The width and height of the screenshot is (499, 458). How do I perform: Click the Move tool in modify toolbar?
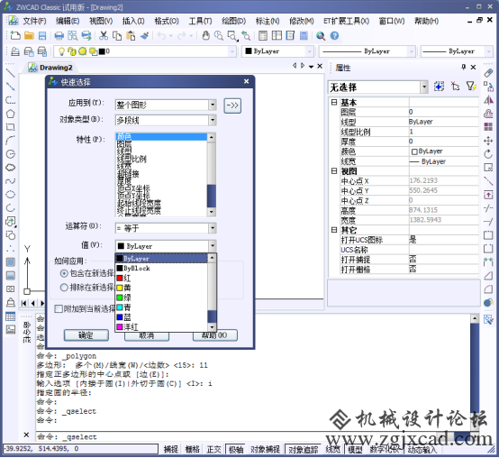pyautogui.click(x=488, y=141)
